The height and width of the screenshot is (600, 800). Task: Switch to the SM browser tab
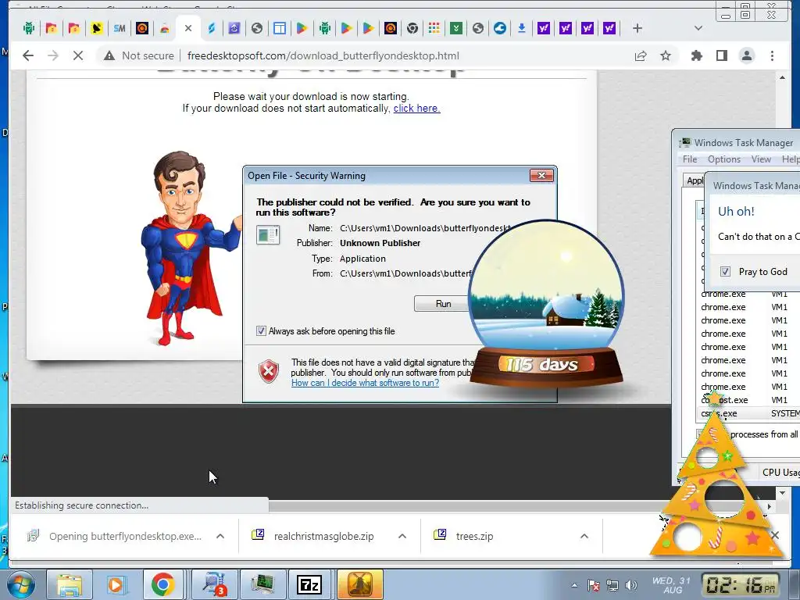click(119, 28)
